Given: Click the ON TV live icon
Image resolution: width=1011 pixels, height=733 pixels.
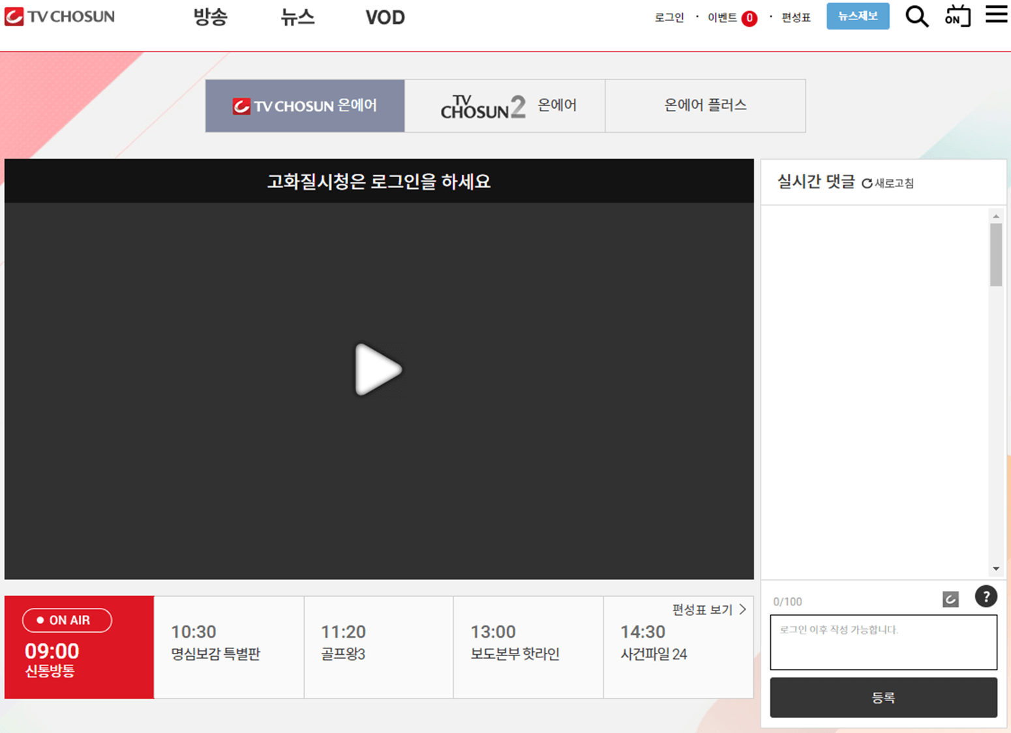Looking at the screenshot, I should [x=956, y=16].
